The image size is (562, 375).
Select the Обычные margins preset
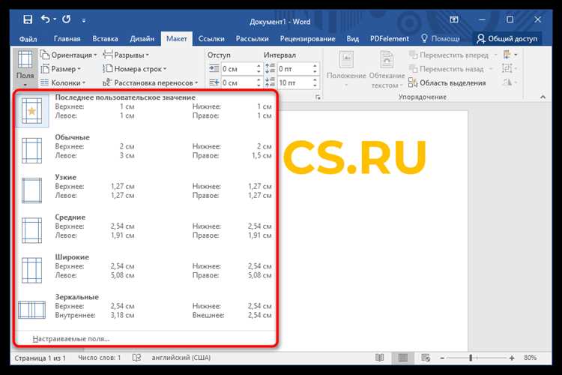coord(145,150)
